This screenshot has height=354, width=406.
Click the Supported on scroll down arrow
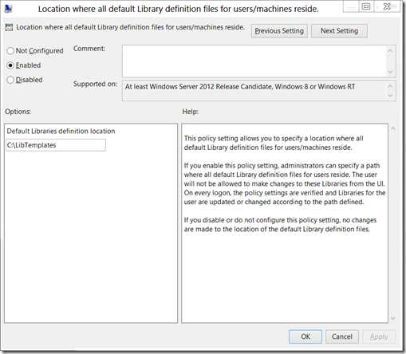tap(390, 96)
